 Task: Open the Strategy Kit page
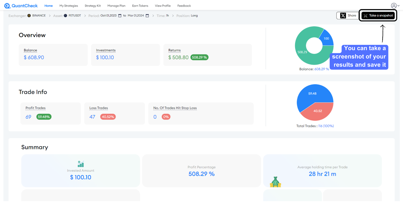(x=93, y=6)
